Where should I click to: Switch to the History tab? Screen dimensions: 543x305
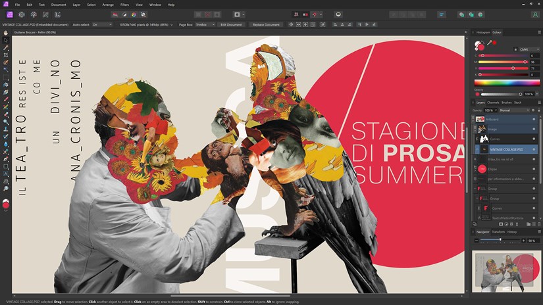coord(512,231)
